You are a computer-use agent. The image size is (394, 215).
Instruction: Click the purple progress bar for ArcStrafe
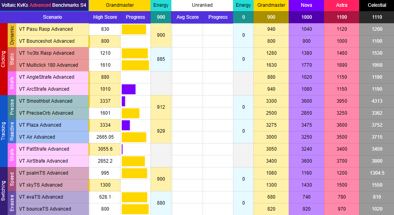tap(129, 89)
